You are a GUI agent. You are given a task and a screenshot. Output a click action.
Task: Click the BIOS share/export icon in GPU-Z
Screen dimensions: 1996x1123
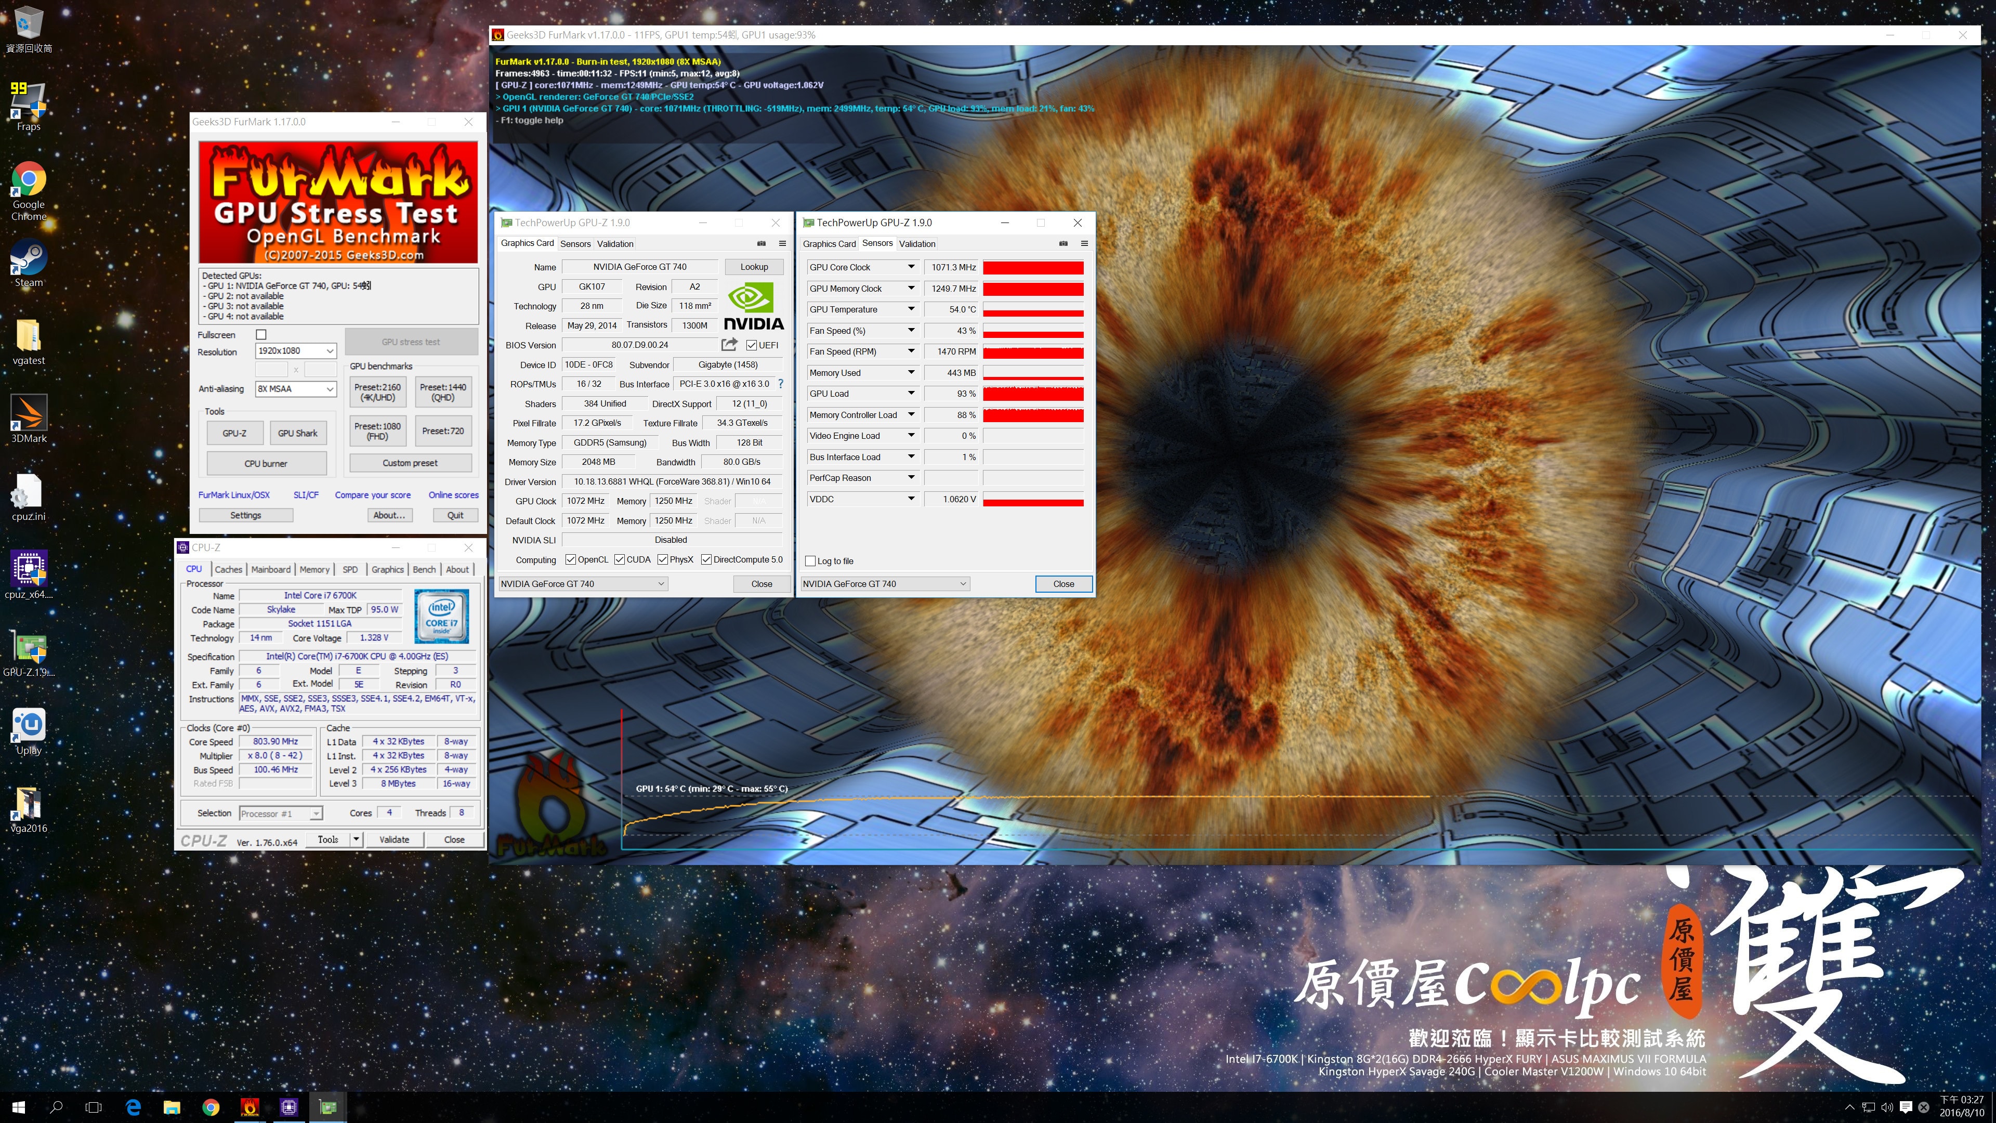(x=729, y=344)
